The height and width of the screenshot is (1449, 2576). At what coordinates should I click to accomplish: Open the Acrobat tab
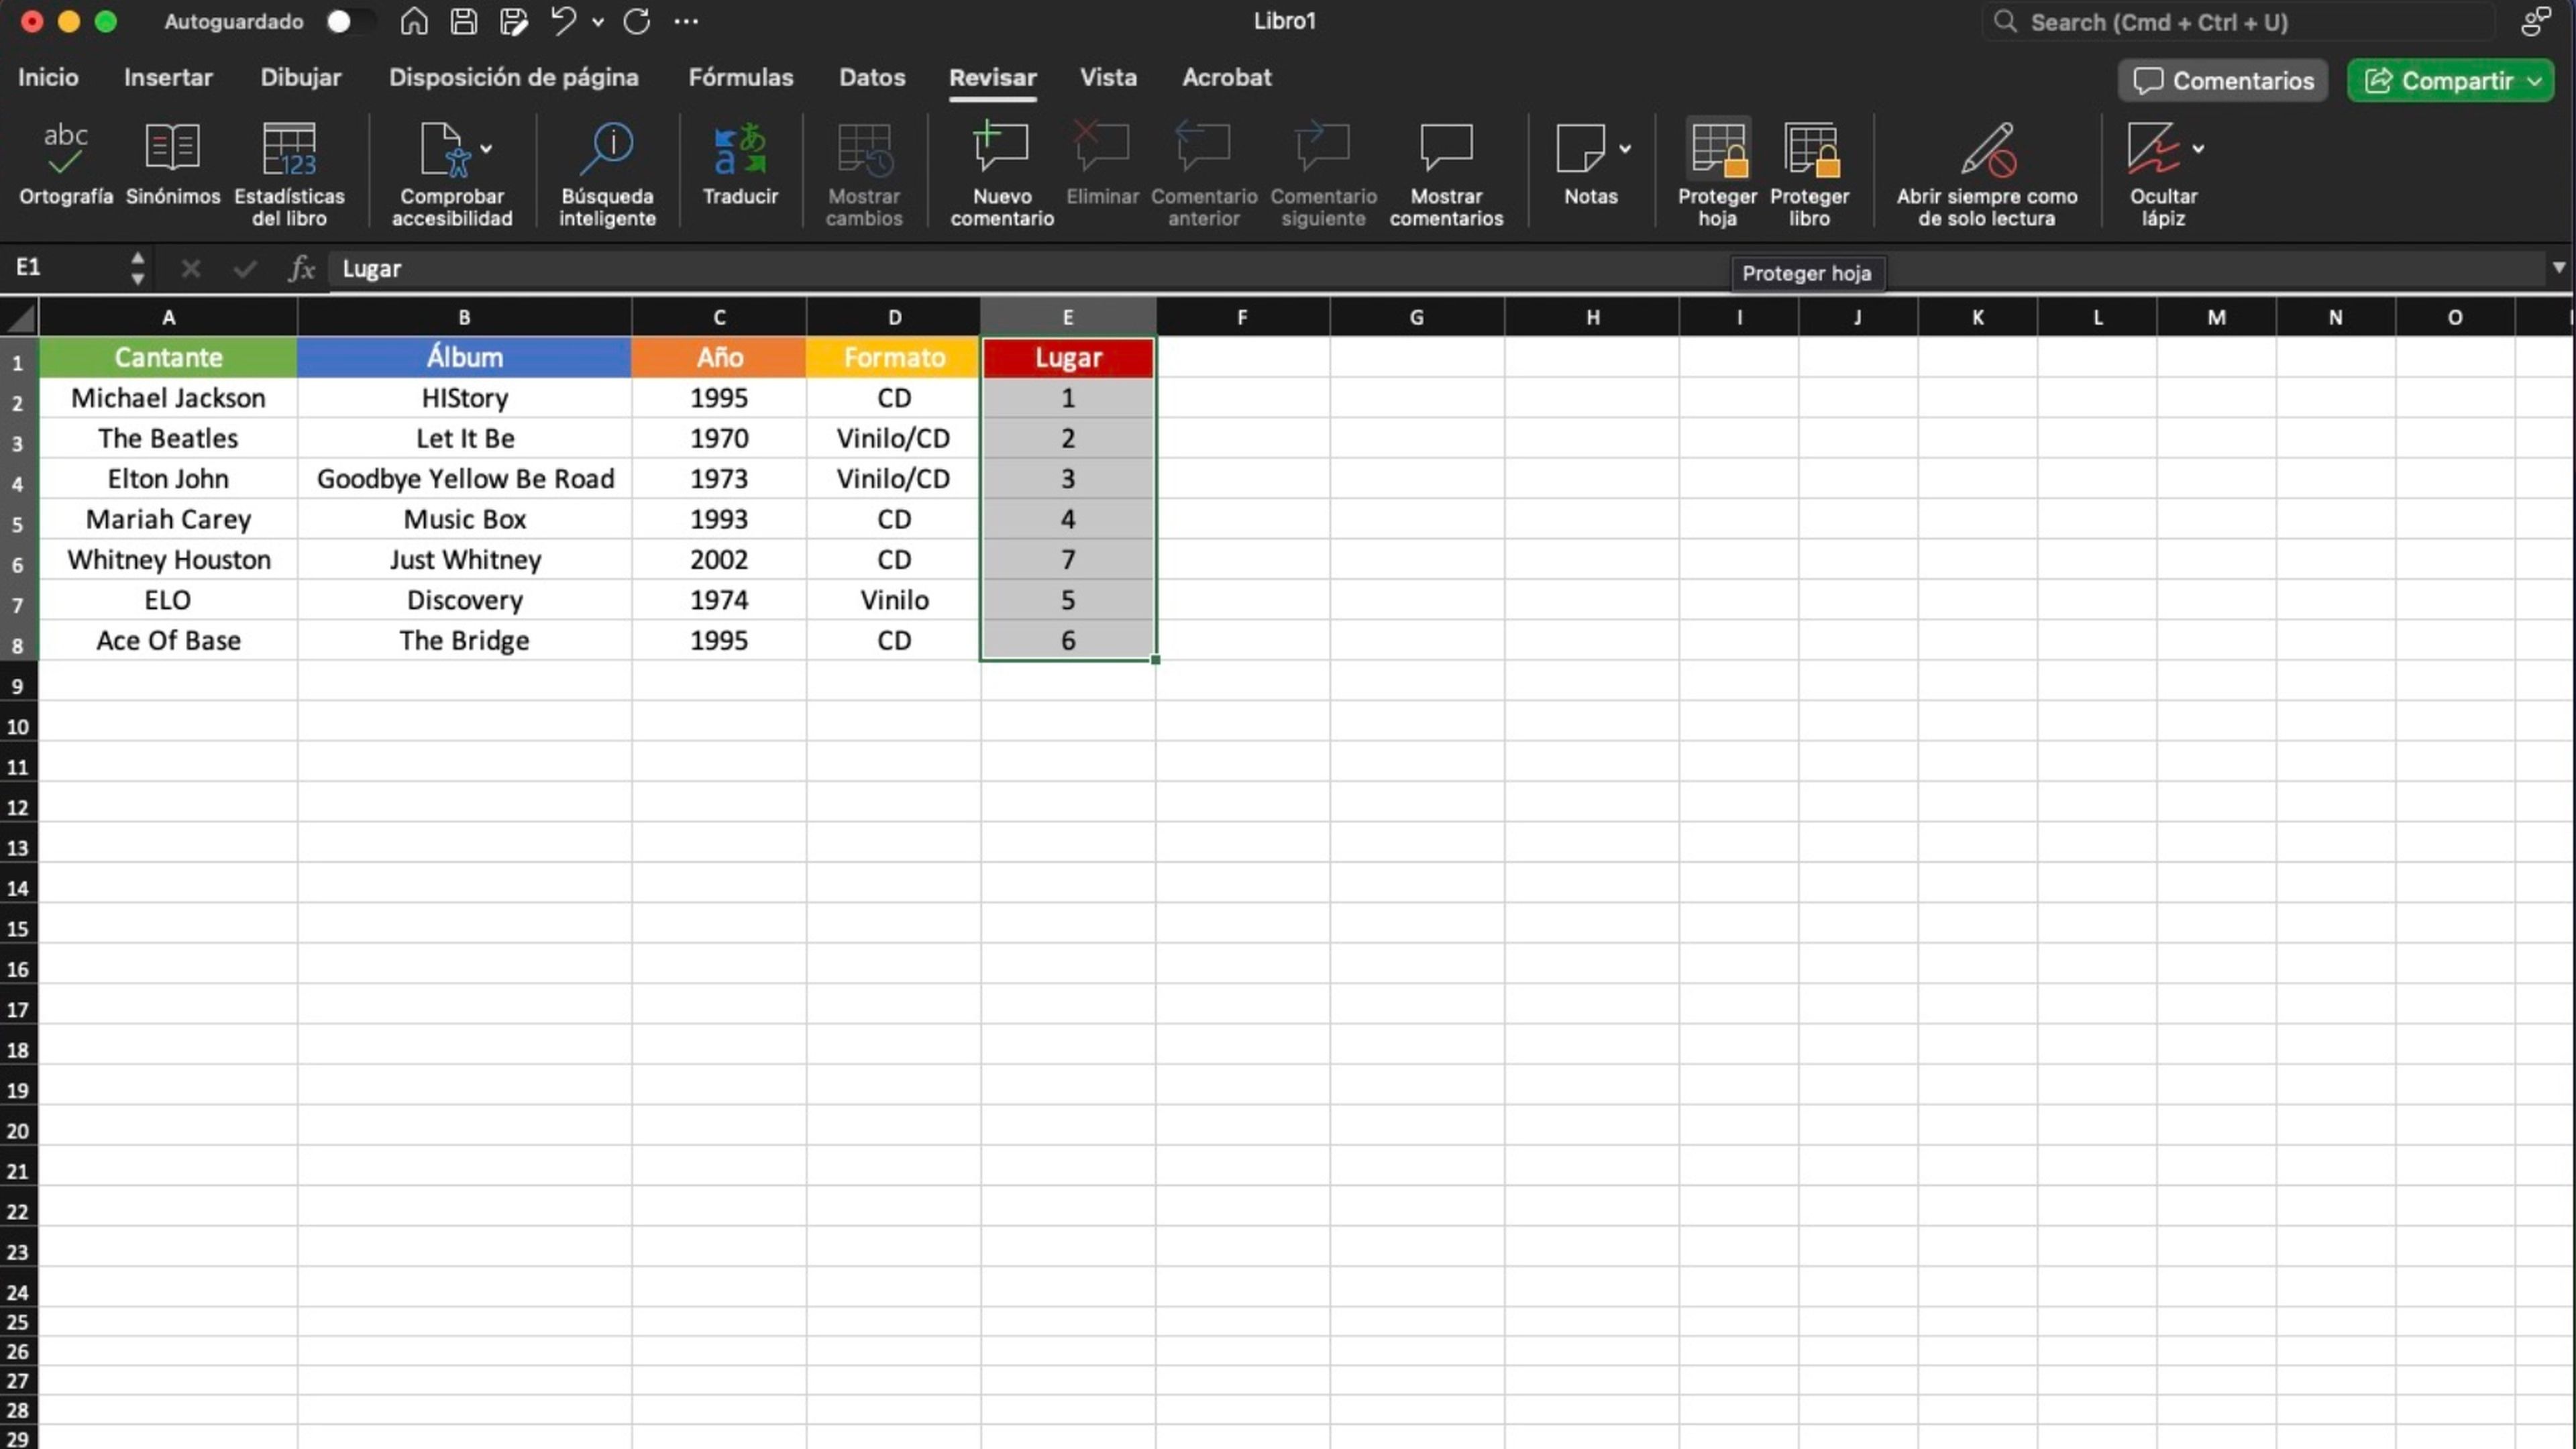[x=1227, y=77]
